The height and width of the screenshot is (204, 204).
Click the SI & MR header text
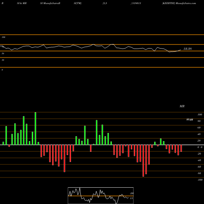(x=22, y=3)
